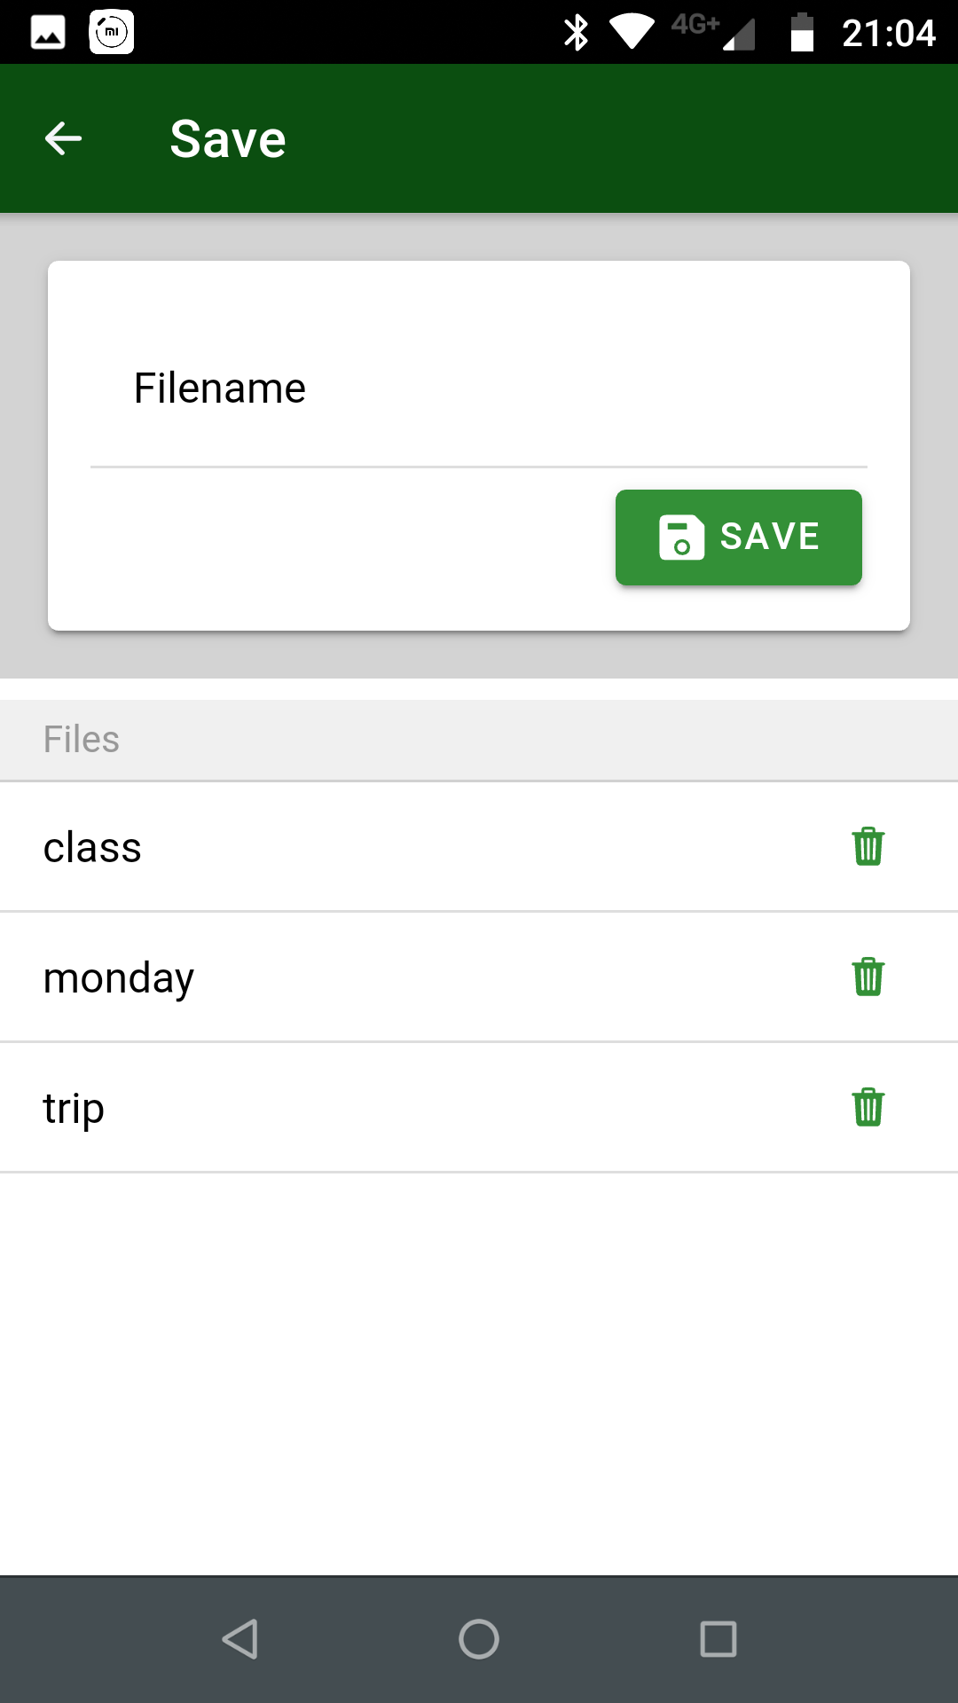
Task: Tap the Wi-Fi status icon
Action: point(632,32)
